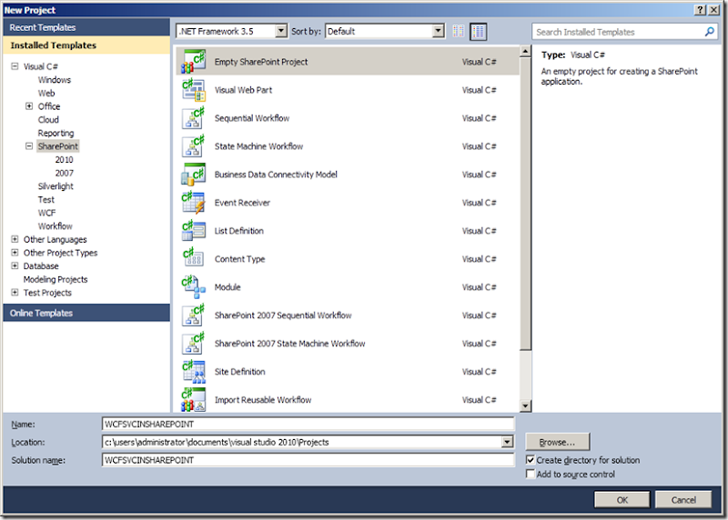The height and width of the screenshot is (520, 728).
Task: Expand the Other Project Types node
Action: pyautogui.click(x=15, y=253)
